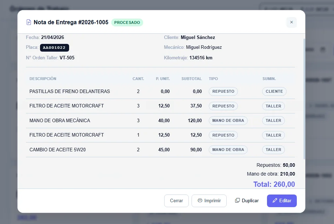The height and width of the screenshot is (224, 334).
Task: Click the title Nota de Entrega #2026-1005
Action: (71, 22)
